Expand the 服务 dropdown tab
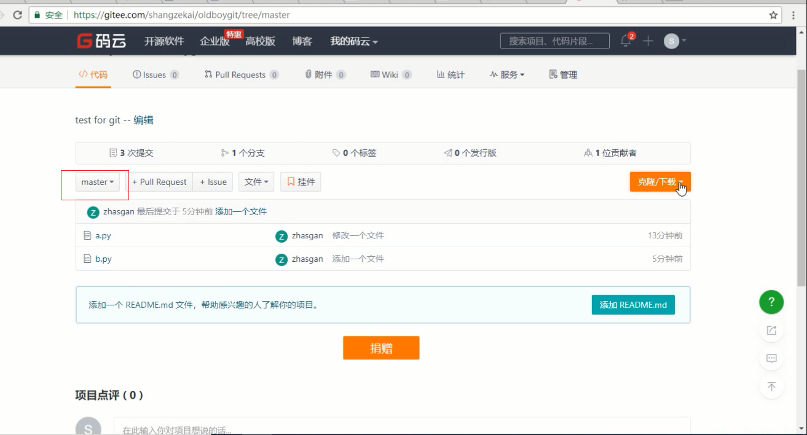The width and height of the screenshot is (807, 435). [x=507, y=74]
